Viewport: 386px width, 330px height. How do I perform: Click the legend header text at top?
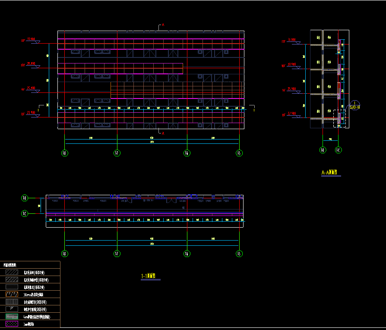point(10,265)
